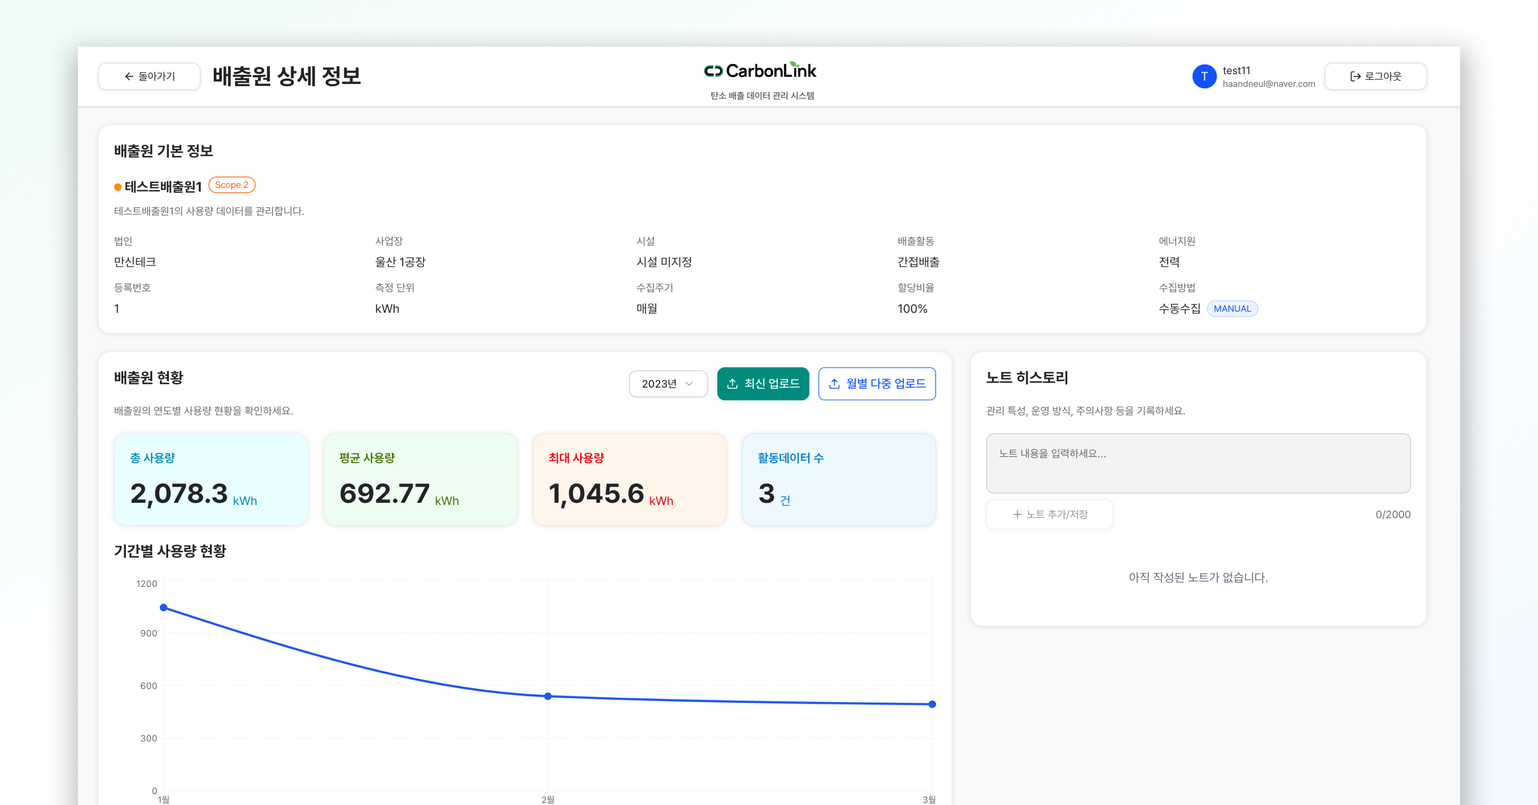The image size is (1538, 805).
Task: Click the 간접배출 activity value
Action: click(x=918, y=262)
